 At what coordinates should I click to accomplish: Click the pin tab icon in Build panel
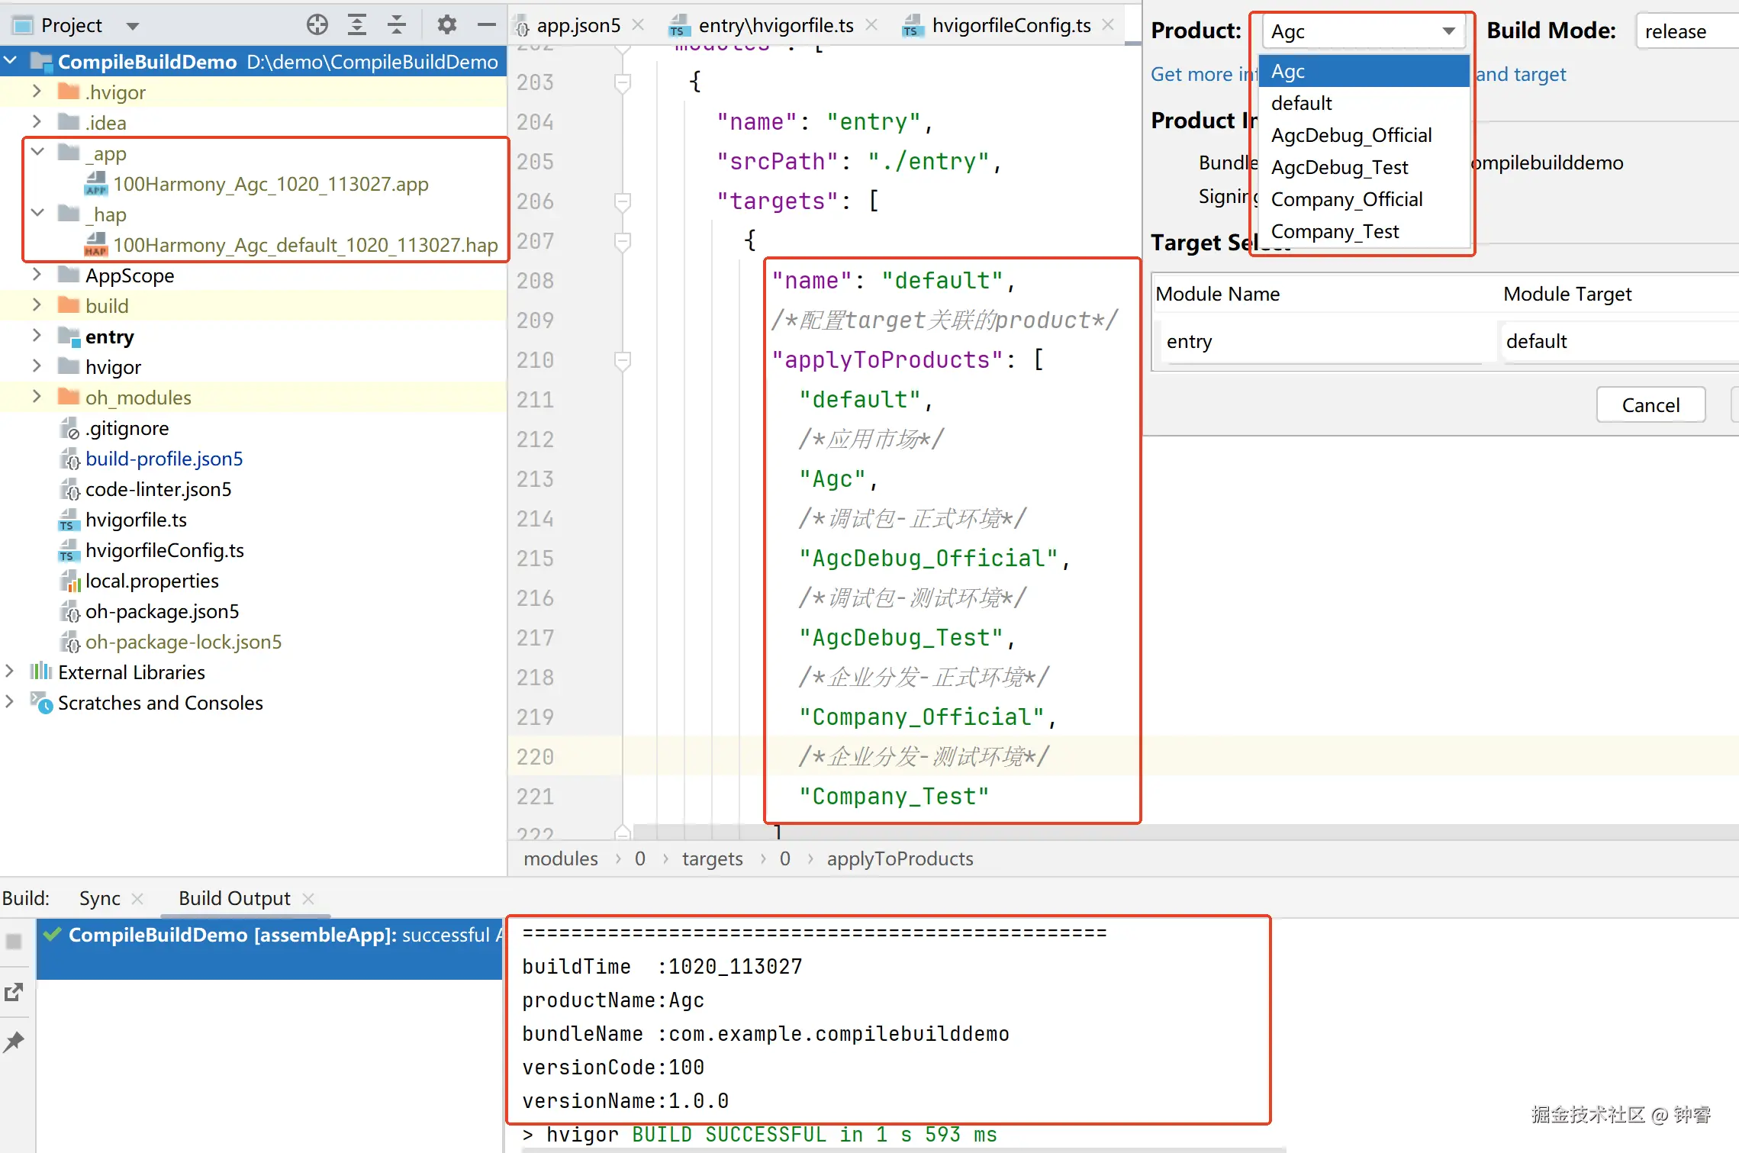(x=14, y=1042)
